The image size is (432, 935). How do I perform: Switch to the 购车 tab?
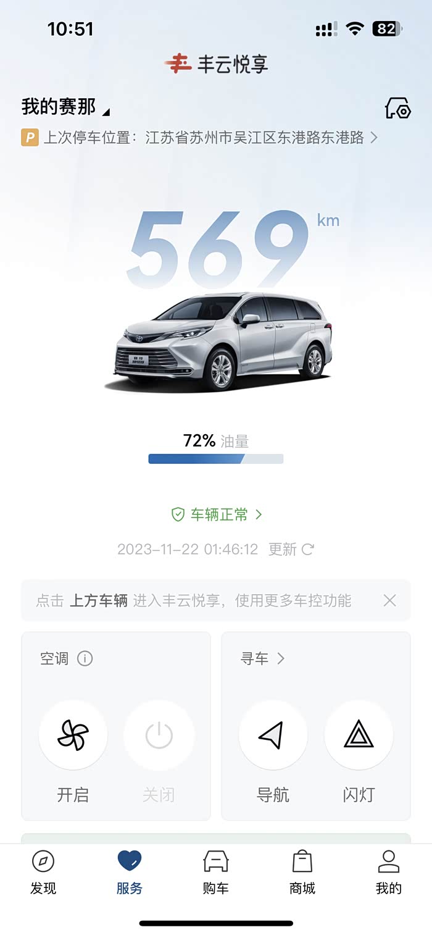tap(215, 871)
